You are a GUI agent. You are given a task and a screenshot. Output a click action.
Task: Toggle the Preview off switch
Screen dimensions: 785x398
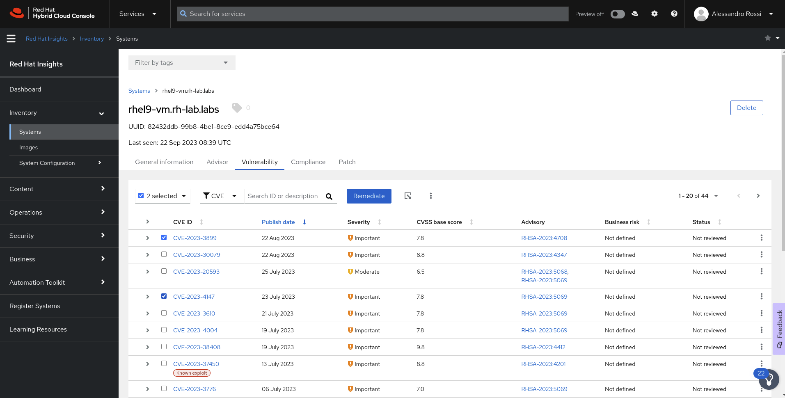coord(617,14)
